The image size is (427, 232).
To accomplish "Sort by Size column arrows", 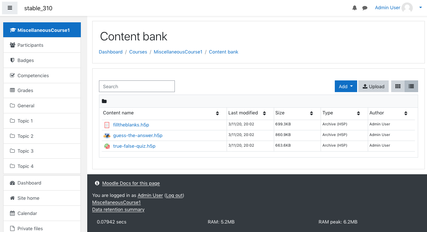I will 311,113.
